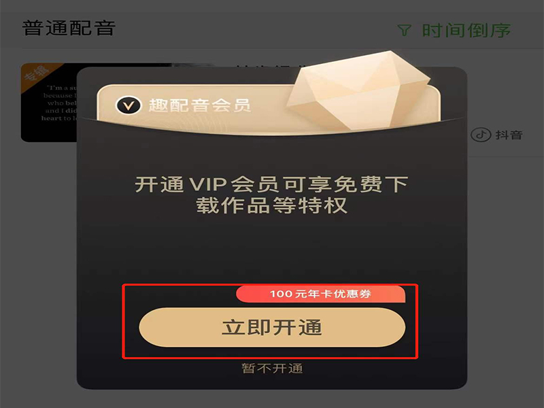Select the 普通配音 section heading
Image resolution: width=544 pixels, height=408 pixels.
pos(69,28)
